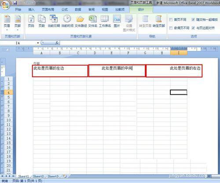Toggle 随文档一起缩放 checkbox
Viewport: 220px width, 183px height.
pos(193,20)
